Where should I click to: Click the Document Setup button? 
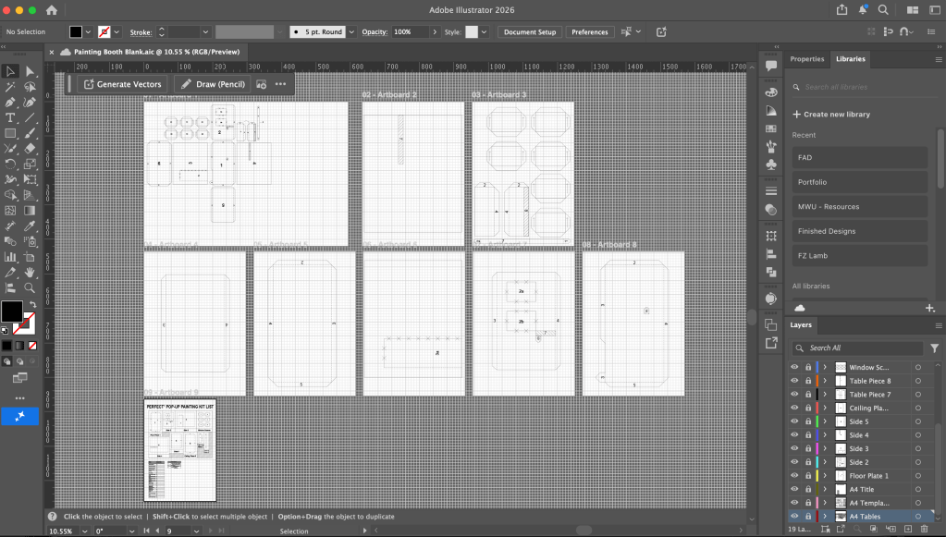(529, 31)
